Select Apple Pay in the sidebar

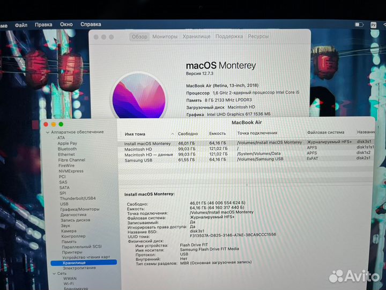click(67, 143)
